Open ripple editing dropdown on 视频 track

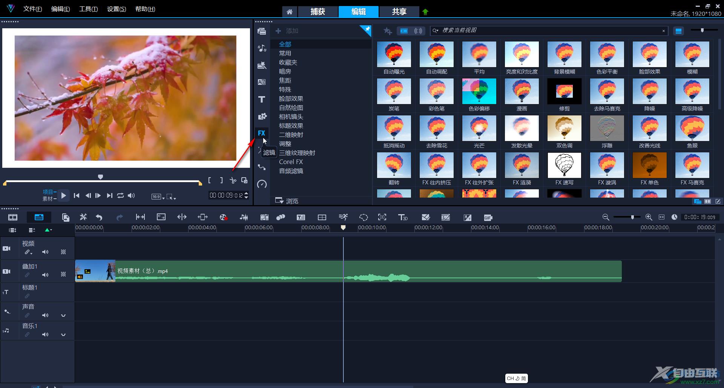(28, 252)
